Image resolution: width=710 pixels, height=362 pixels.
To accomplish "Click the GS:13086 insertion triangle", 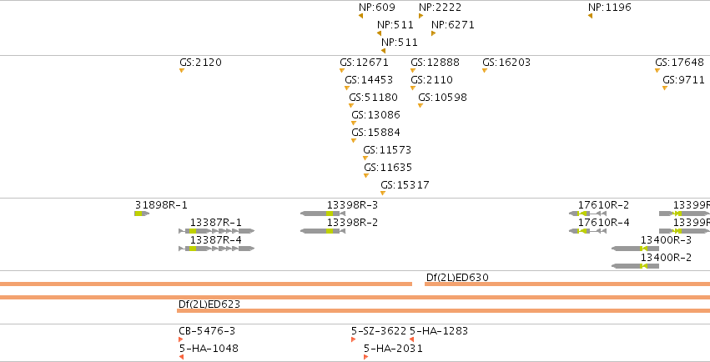I will [354, 123].
